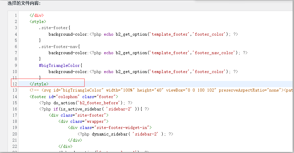
Task: Place cursor on the closing </style> tag
Action: click(x=39, y=84)
